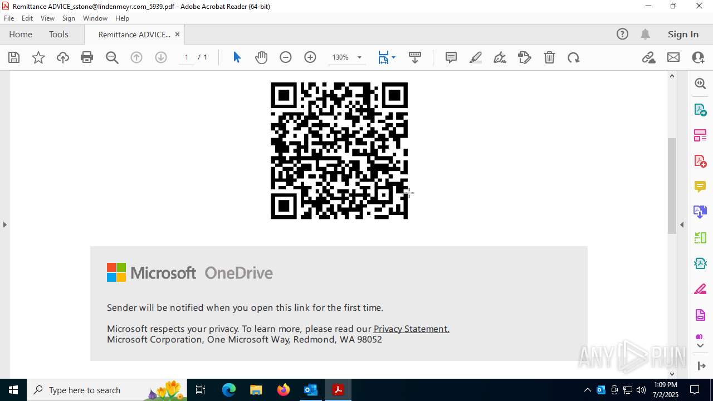Open Organize Pages tool in right pane
This screenshot has height=401, width=713.
[x=700, y=135]
